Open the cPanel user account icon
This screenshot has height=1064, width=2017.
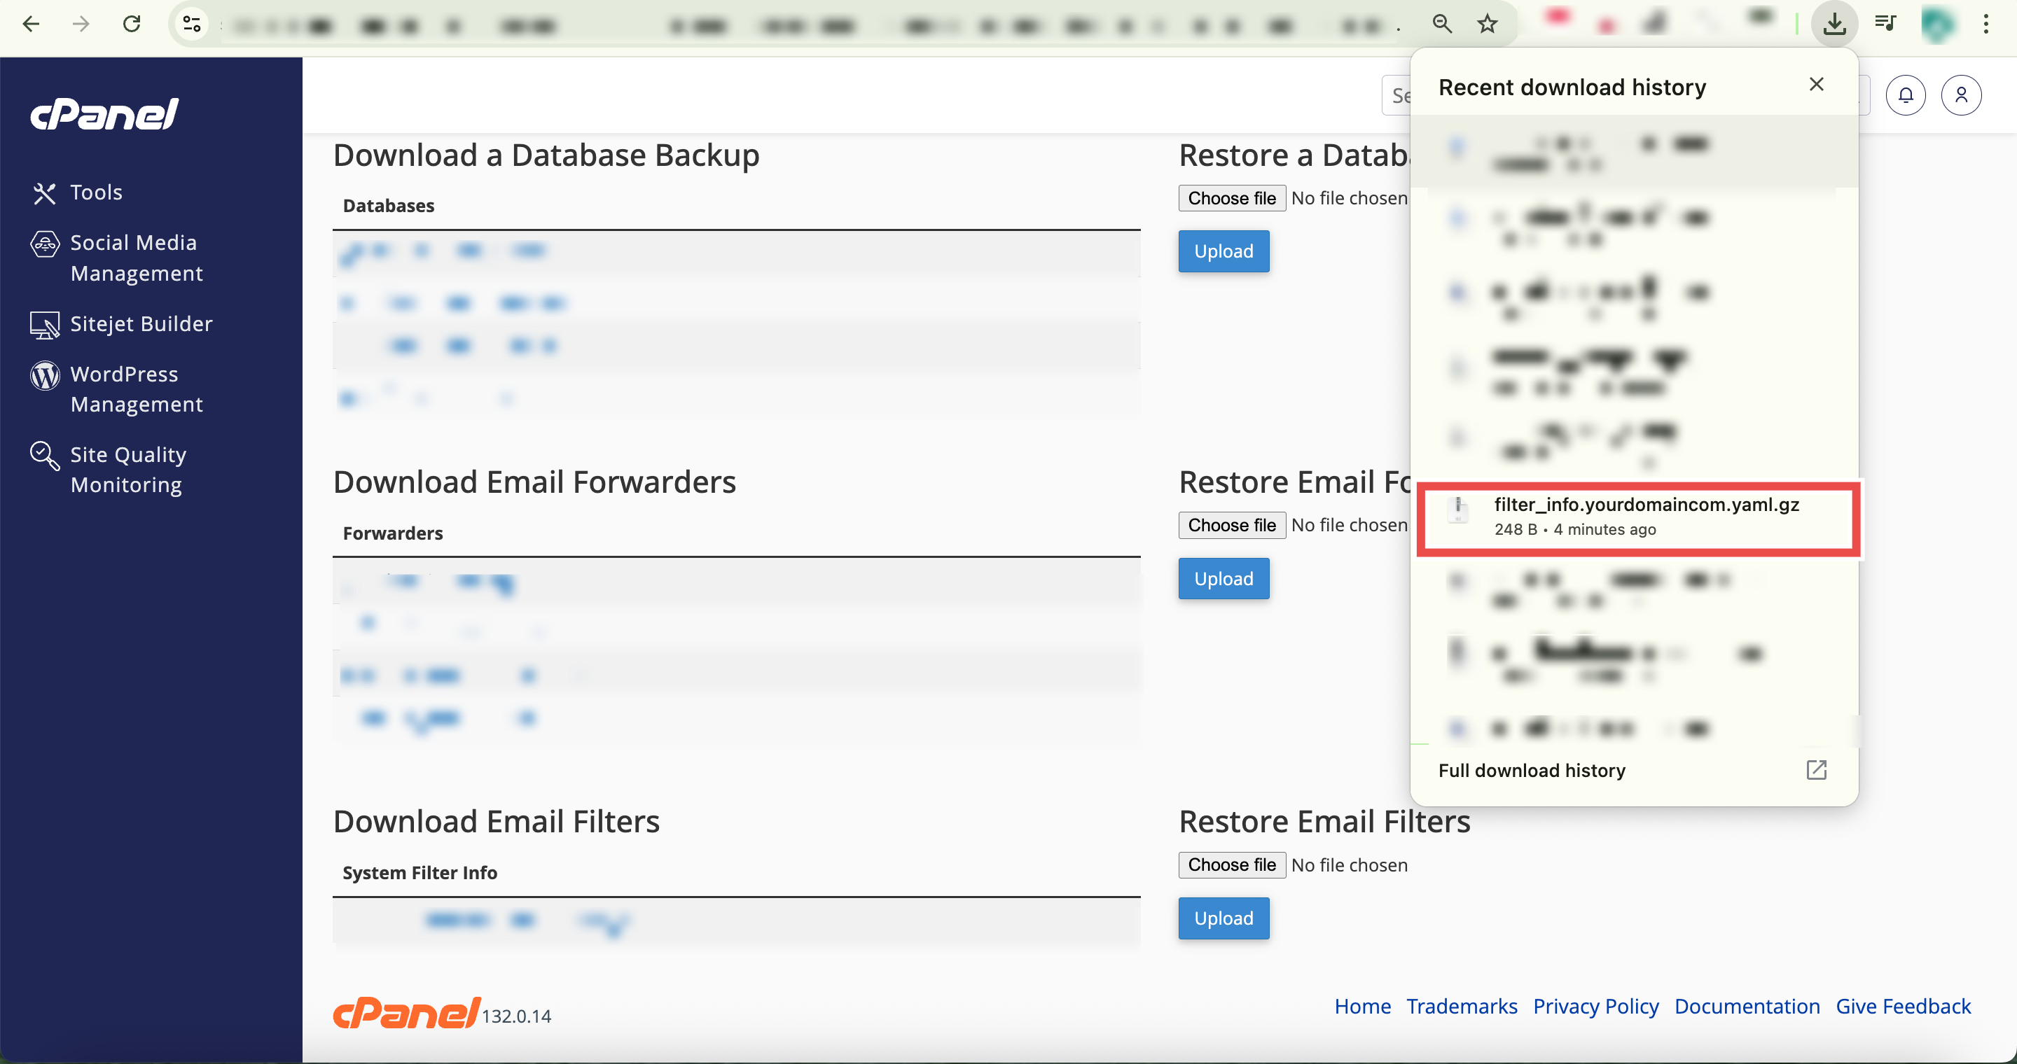(1961, 95)
